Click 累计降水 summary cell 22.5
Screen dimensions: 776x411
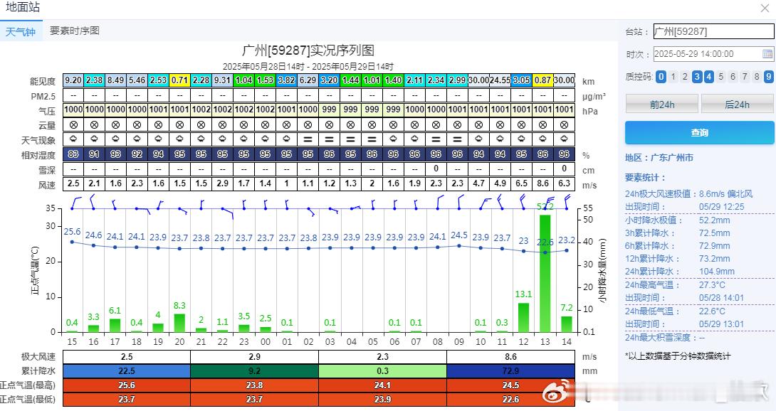[x=127, y=371]
